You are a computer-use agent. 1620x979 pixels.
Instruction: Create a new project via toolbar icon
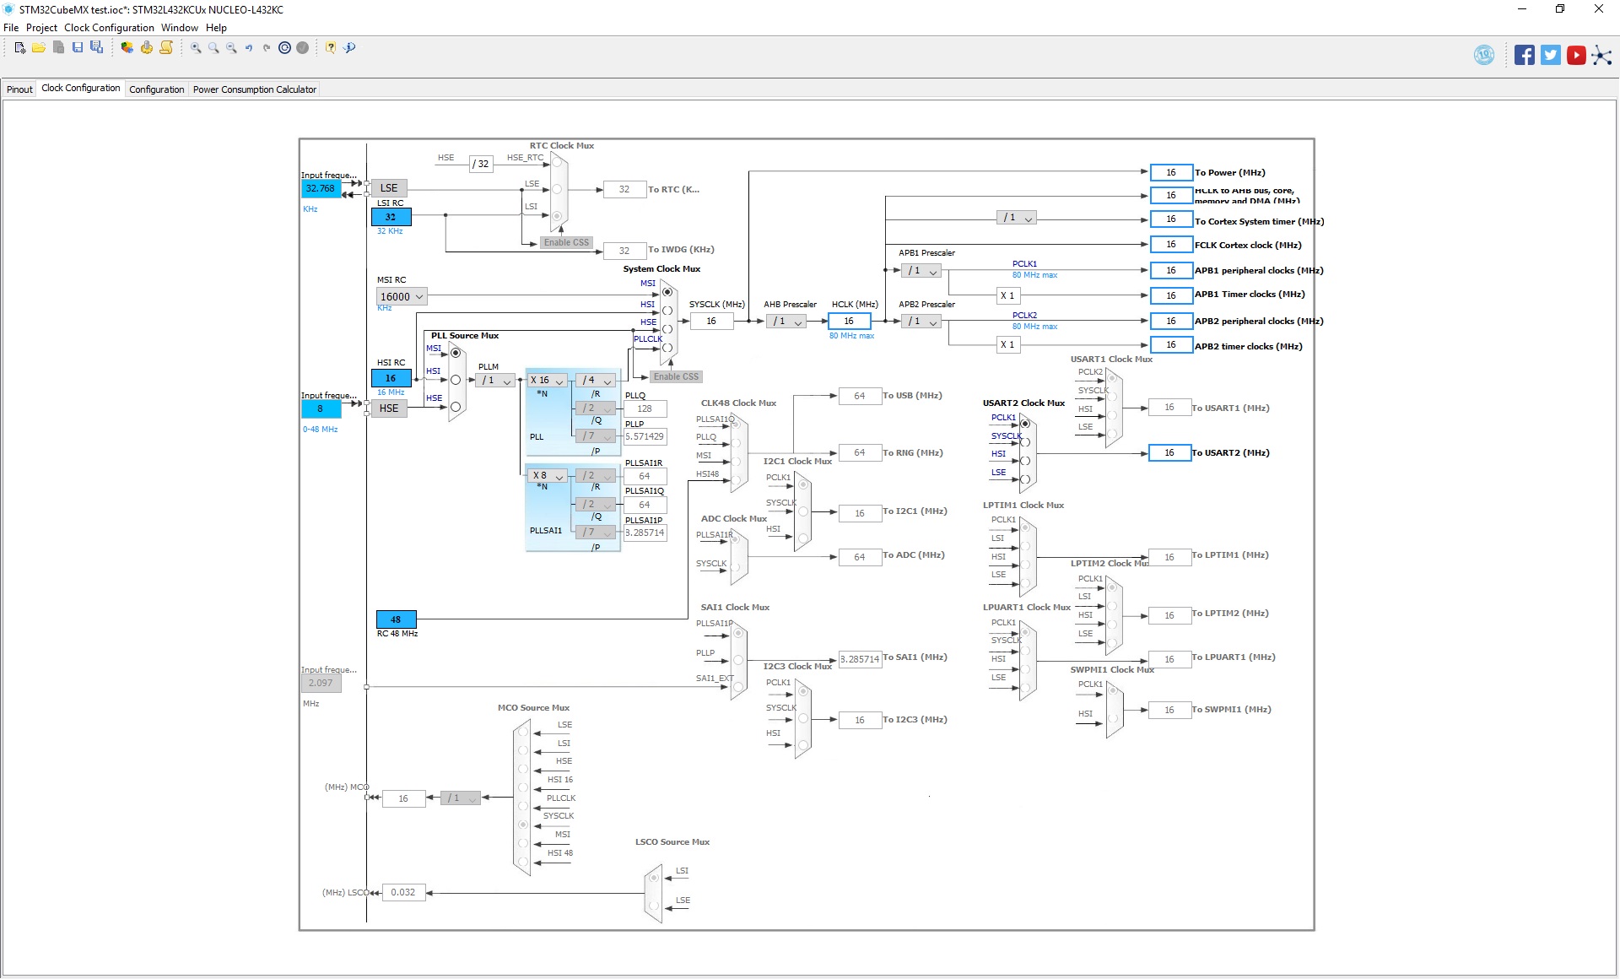19,48
